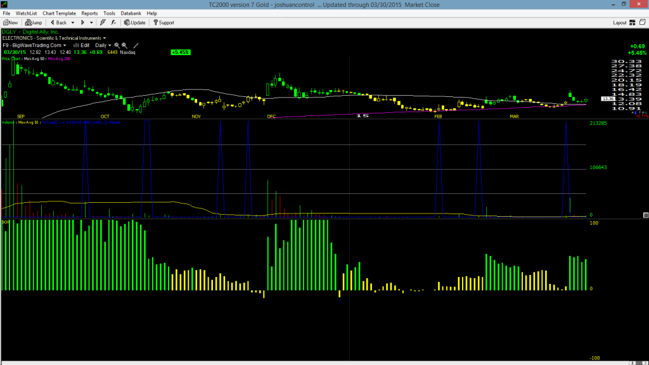This screenshot has height=365, width=649.
Task: Click the first magnifier zoom icon
Action: [117, 46]
